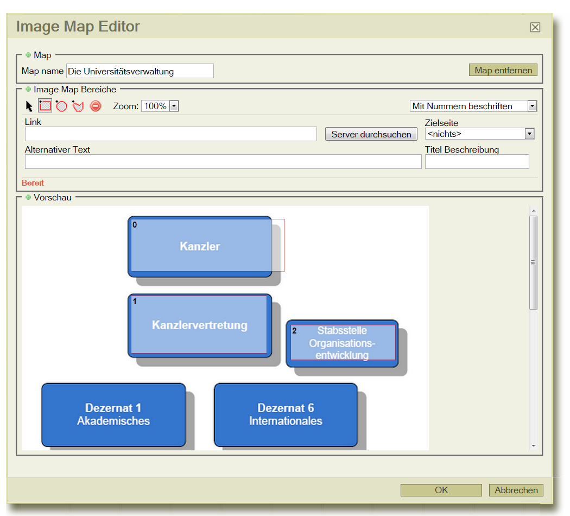The image size is (570, 516).
Task: Open the 'Mit Nummern beschriften' dropdown
Action: (x=532, y=106)
